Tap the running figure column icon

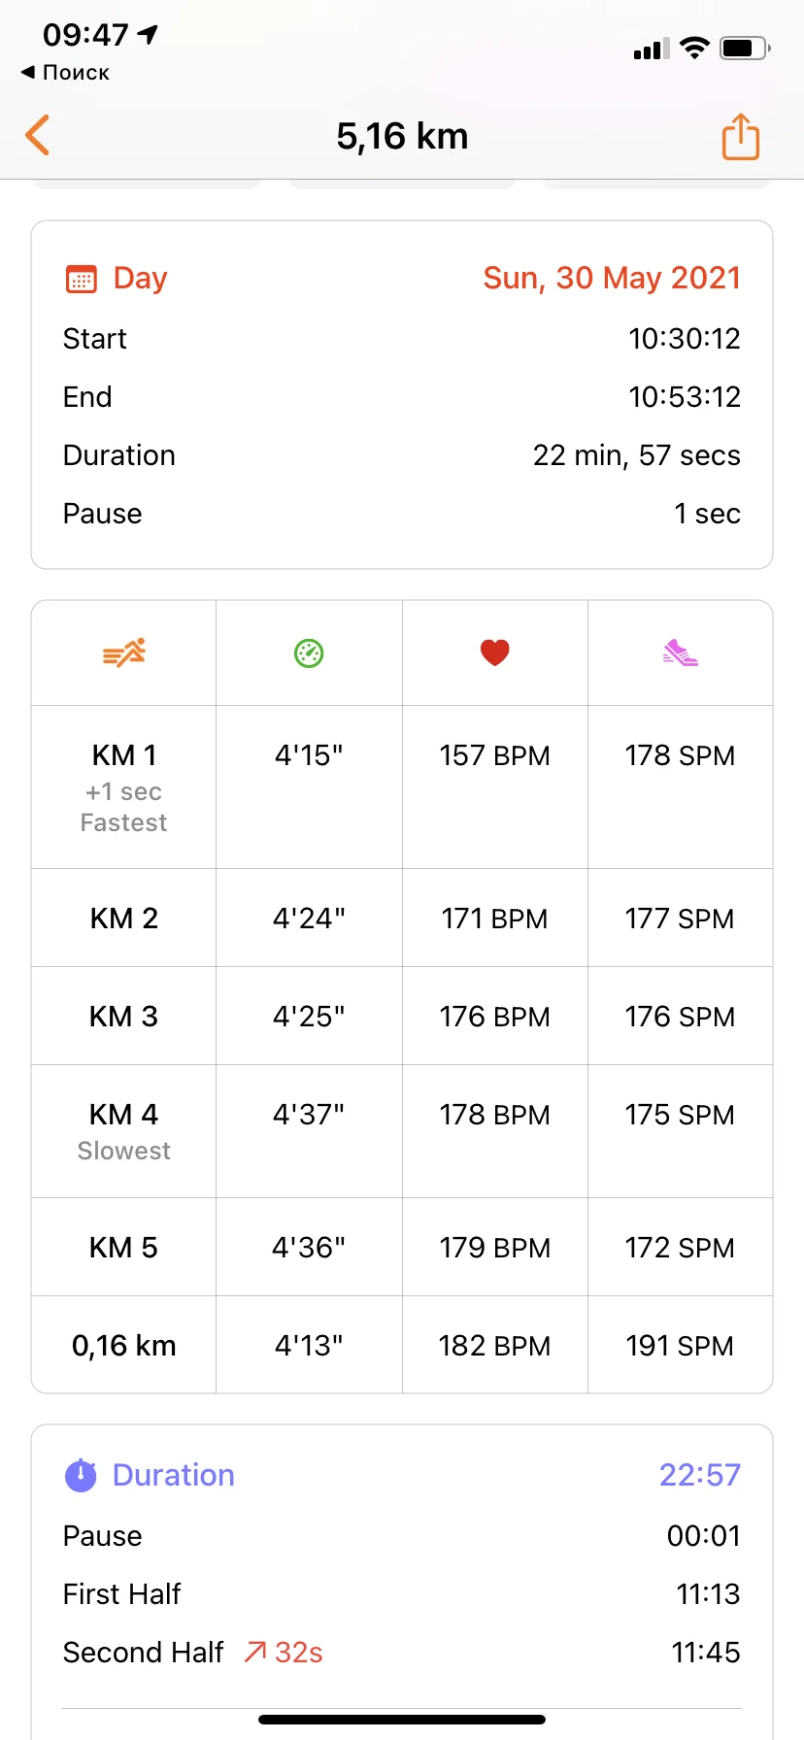124,652
